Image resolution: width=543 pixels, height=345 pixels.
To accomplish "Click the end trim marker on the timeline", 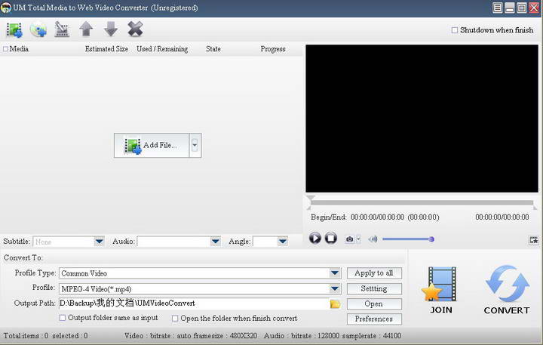I will [535, 208].
